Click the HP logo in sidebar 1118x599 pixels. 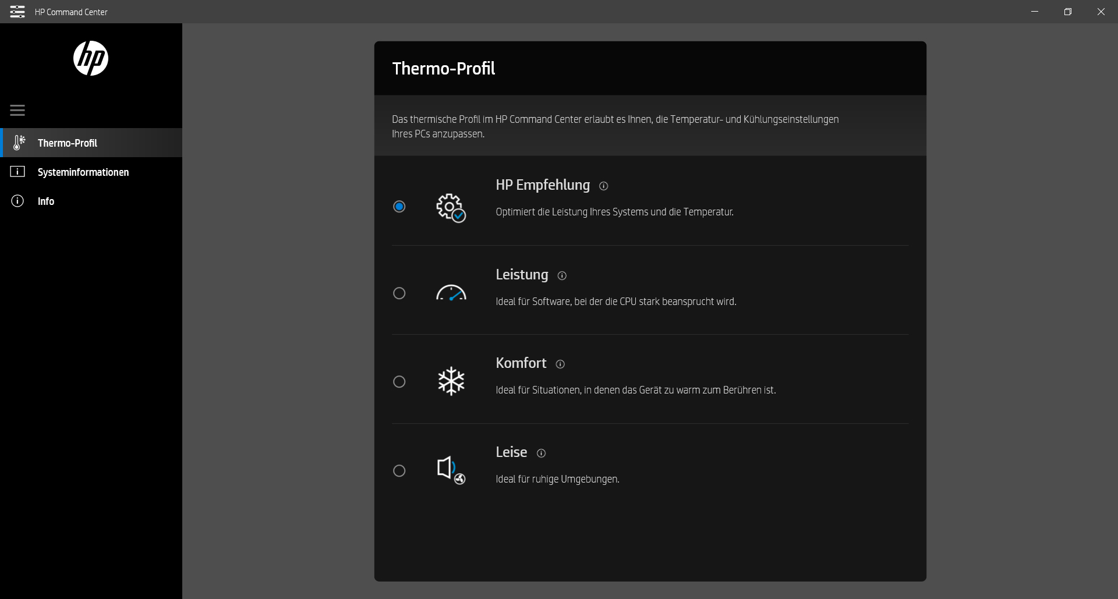point(91,58)
